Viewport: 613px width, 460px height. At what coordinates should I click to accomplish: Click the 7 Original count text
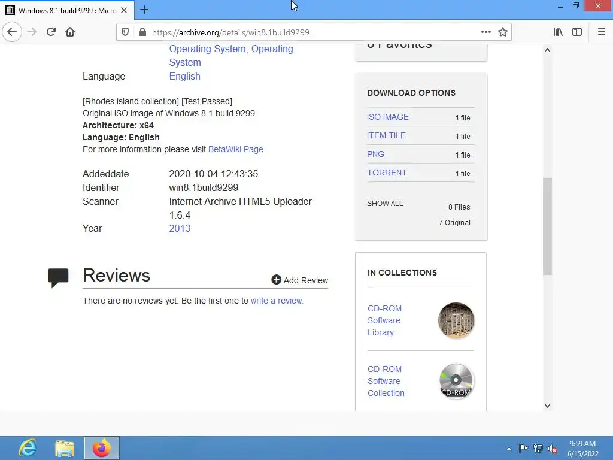pyautogui.click(x=454, y=223)
